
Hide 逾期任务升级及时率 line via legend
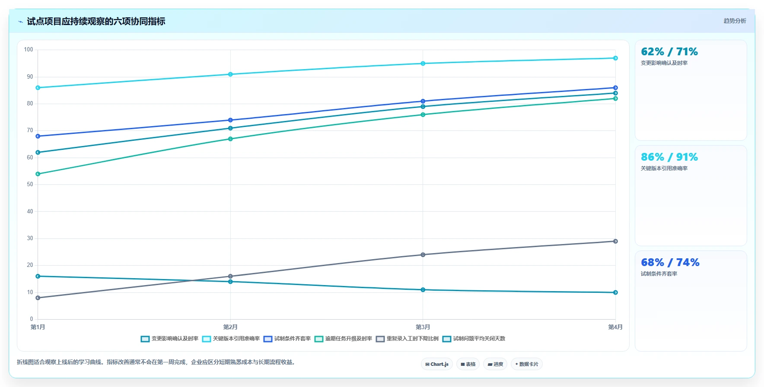pos(343,339)
